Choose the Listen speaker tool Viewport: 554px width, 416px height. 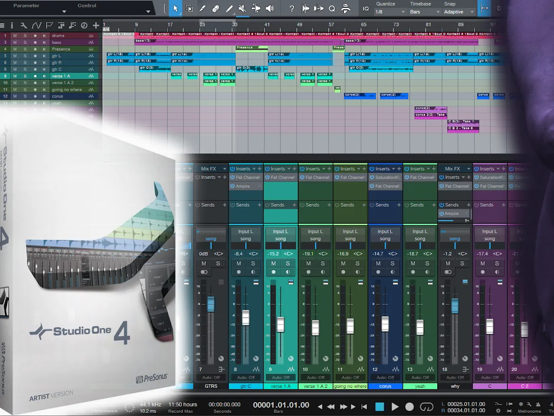click(x=270, y=8)
